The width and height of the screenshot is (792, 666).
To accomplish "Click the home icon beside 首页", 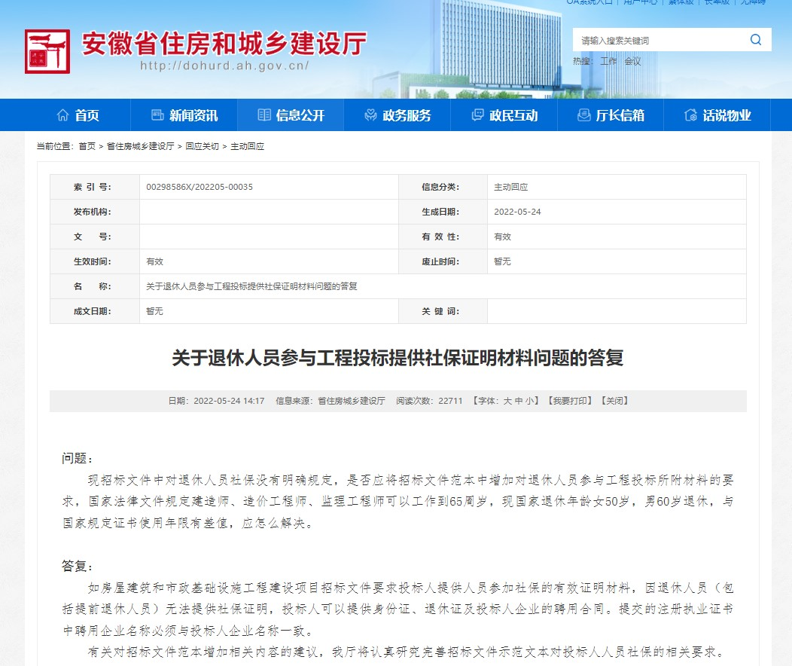I will coord(63,115).
